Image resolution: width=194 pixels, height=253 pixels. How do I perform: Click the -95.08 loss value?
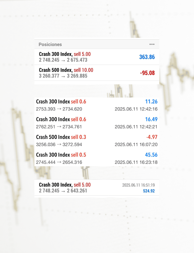pyautogui.click(x=147, y=73)
